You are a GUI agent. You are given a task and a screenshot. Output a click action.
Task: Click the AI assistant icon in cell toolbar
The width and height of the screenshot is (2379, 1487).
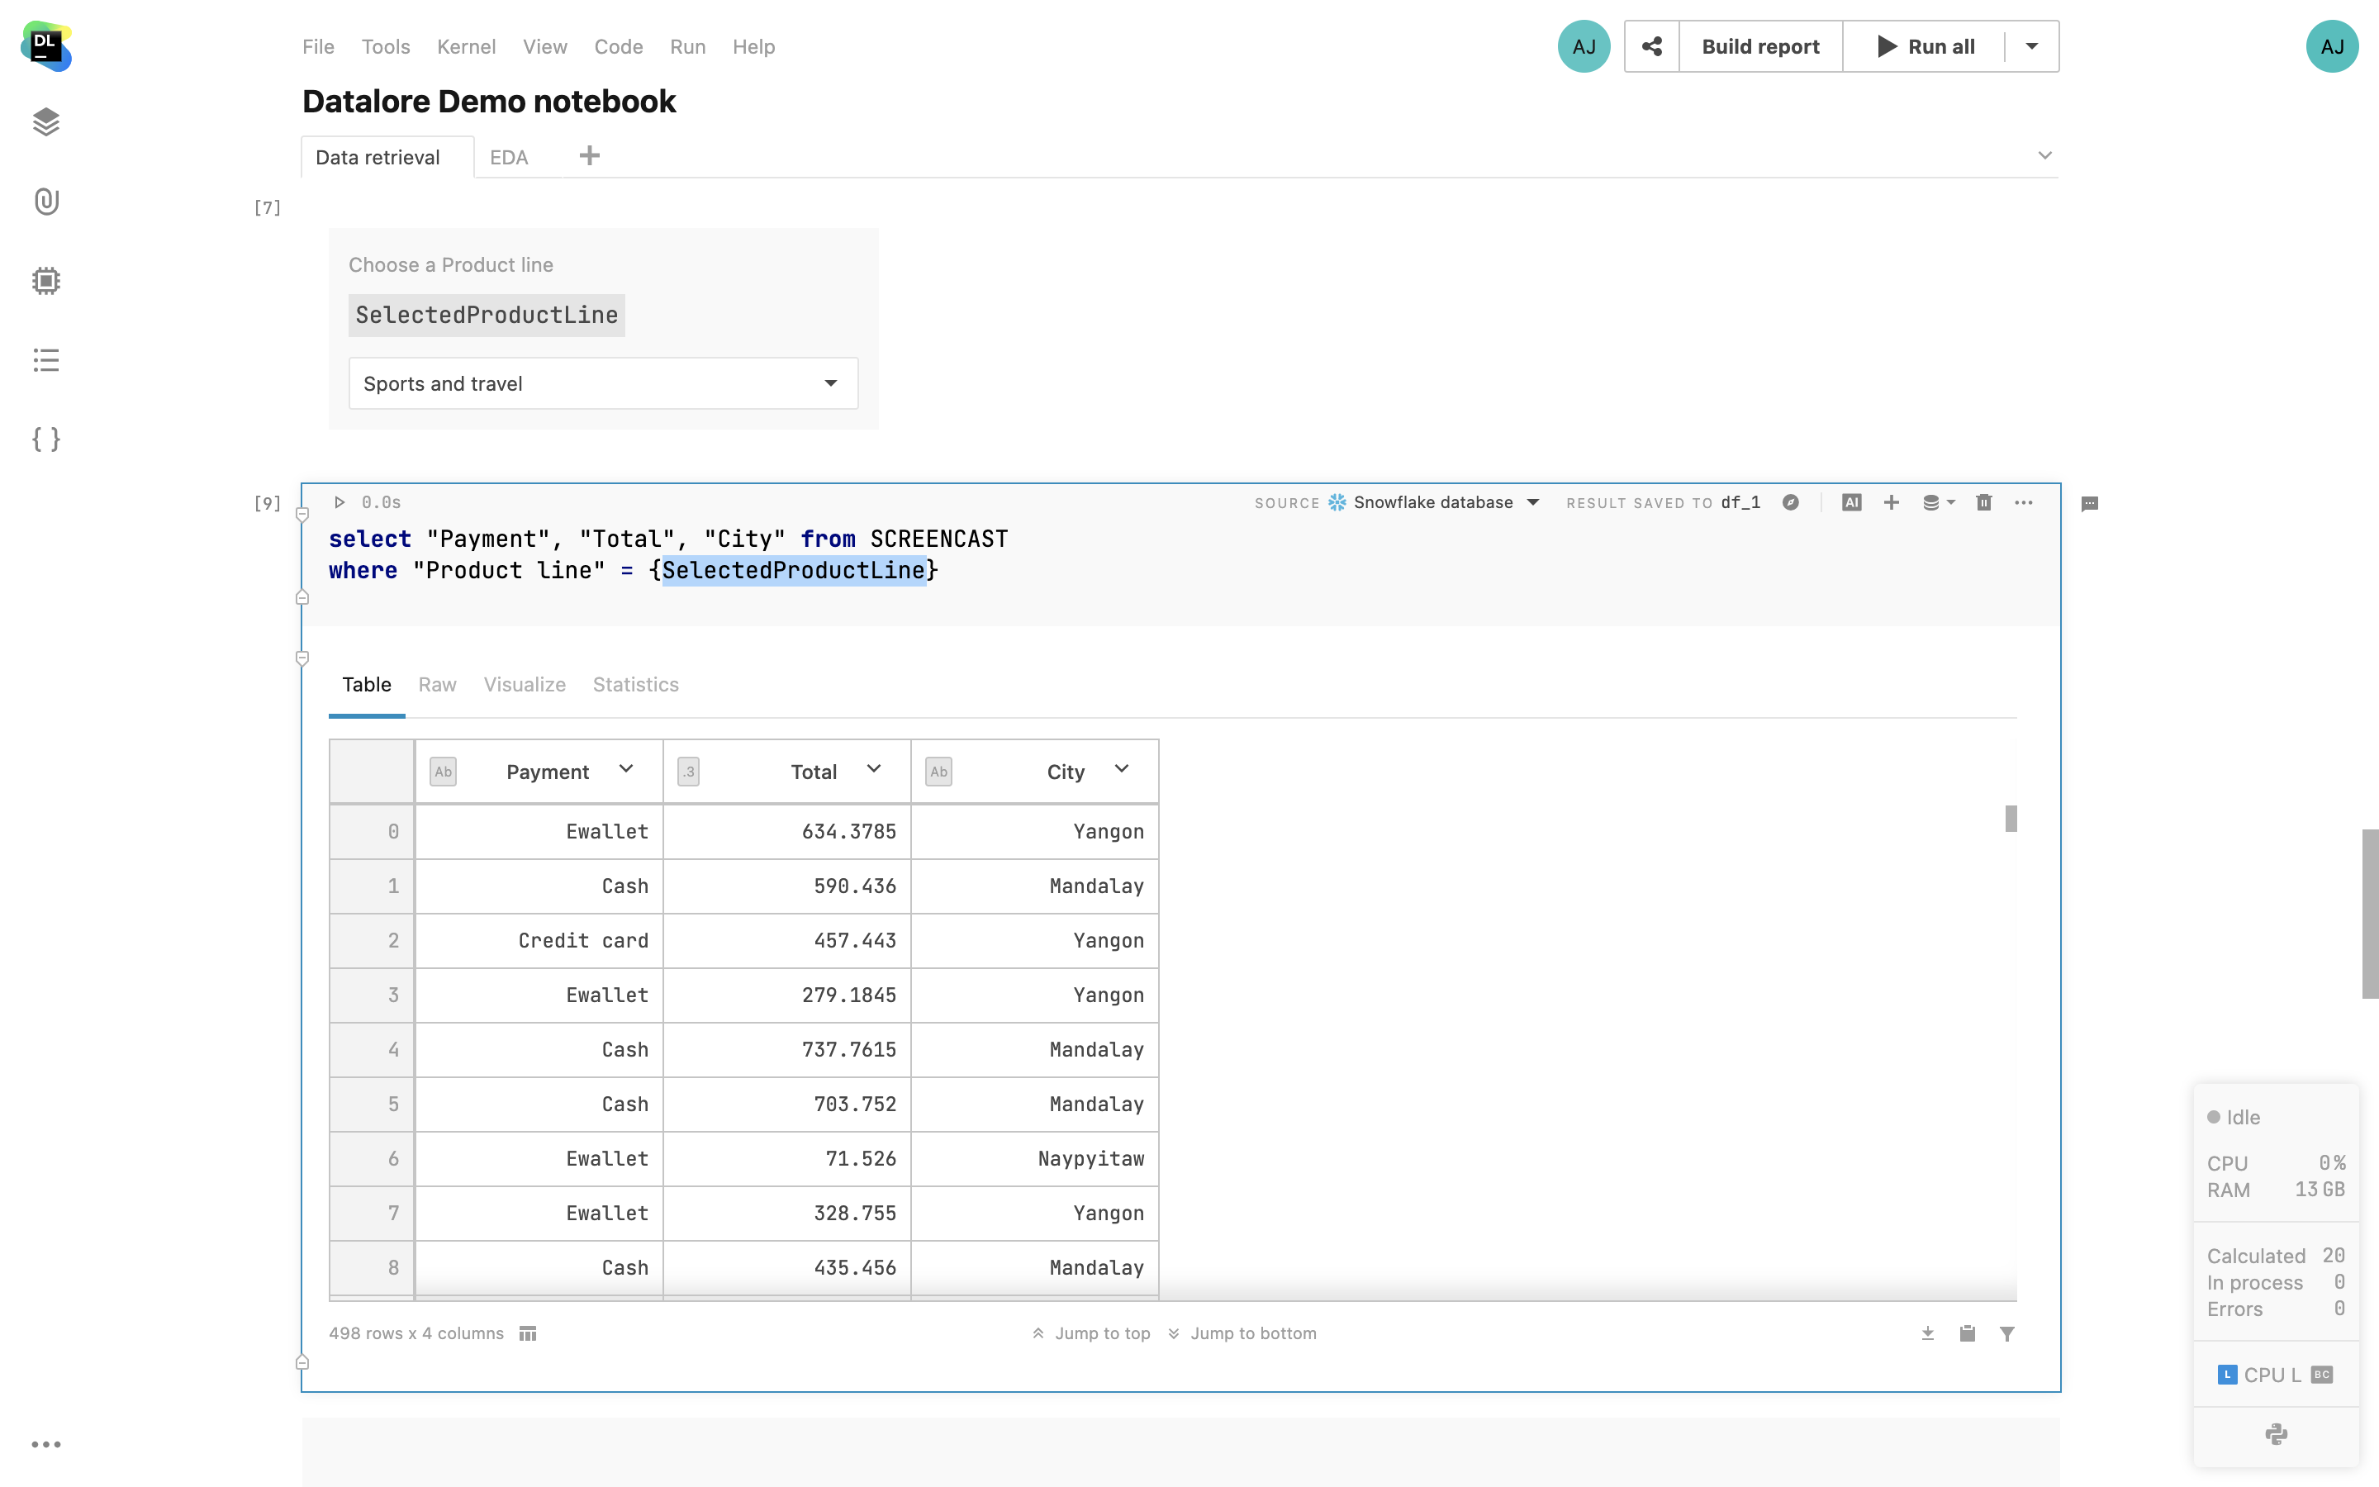click(x=1851, y=502)
